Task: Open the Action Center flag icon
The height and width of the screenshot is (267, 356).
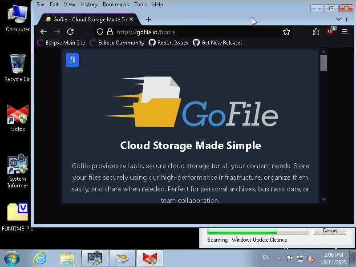Action: pyautogui.click(x=289, y=258)
